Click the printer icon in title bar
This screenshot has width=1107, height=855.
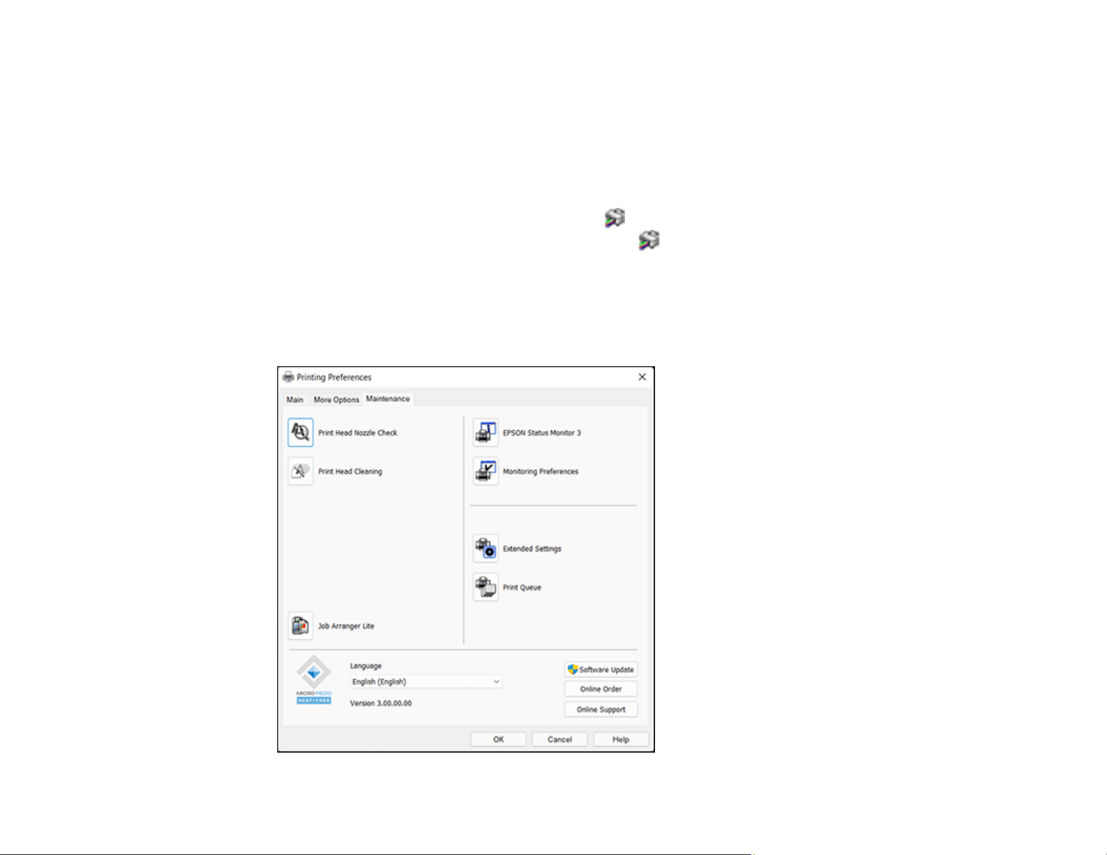[288, 377]
